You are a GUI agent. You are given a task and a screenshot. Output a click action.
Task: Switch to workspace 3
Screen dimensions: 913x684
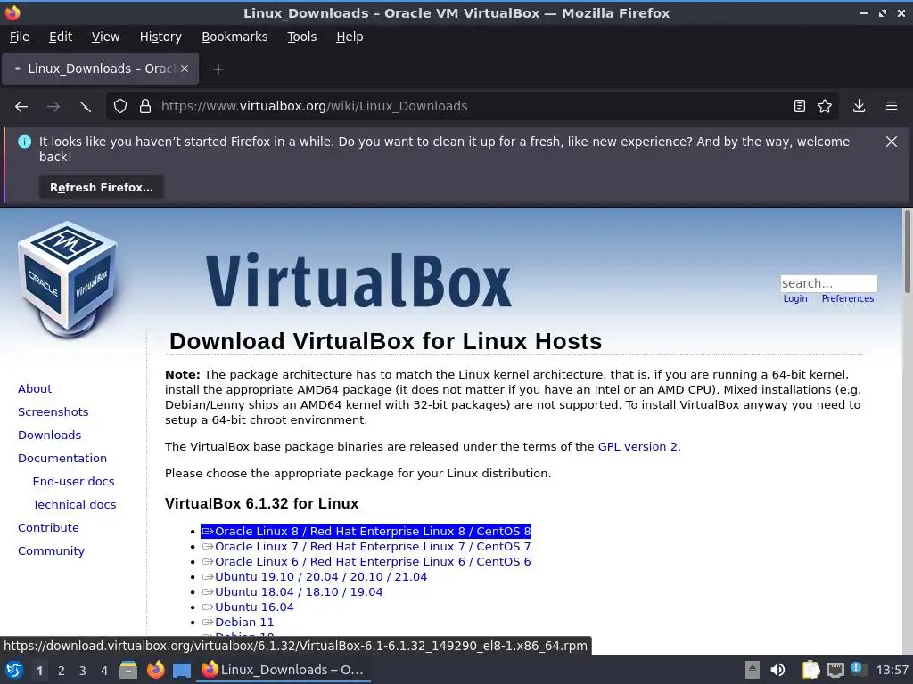pos(83,671)
